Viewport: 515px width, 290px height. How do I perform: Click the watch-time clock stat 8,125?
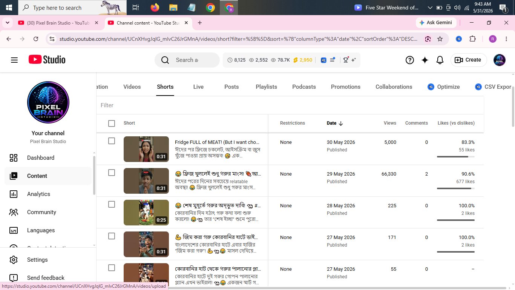(236, 60)
